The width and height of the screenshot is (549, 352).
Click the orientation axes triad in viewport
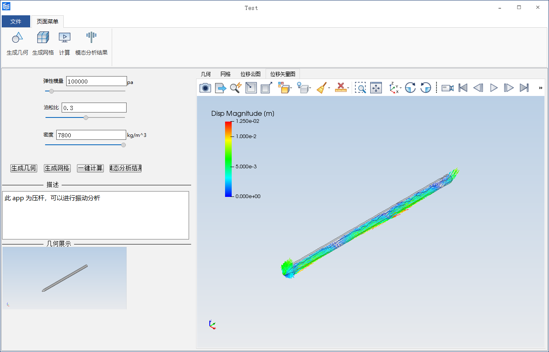[212, 325]
